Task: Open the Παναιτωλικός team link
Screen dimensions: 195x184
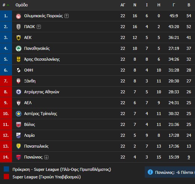Action: 36,146
